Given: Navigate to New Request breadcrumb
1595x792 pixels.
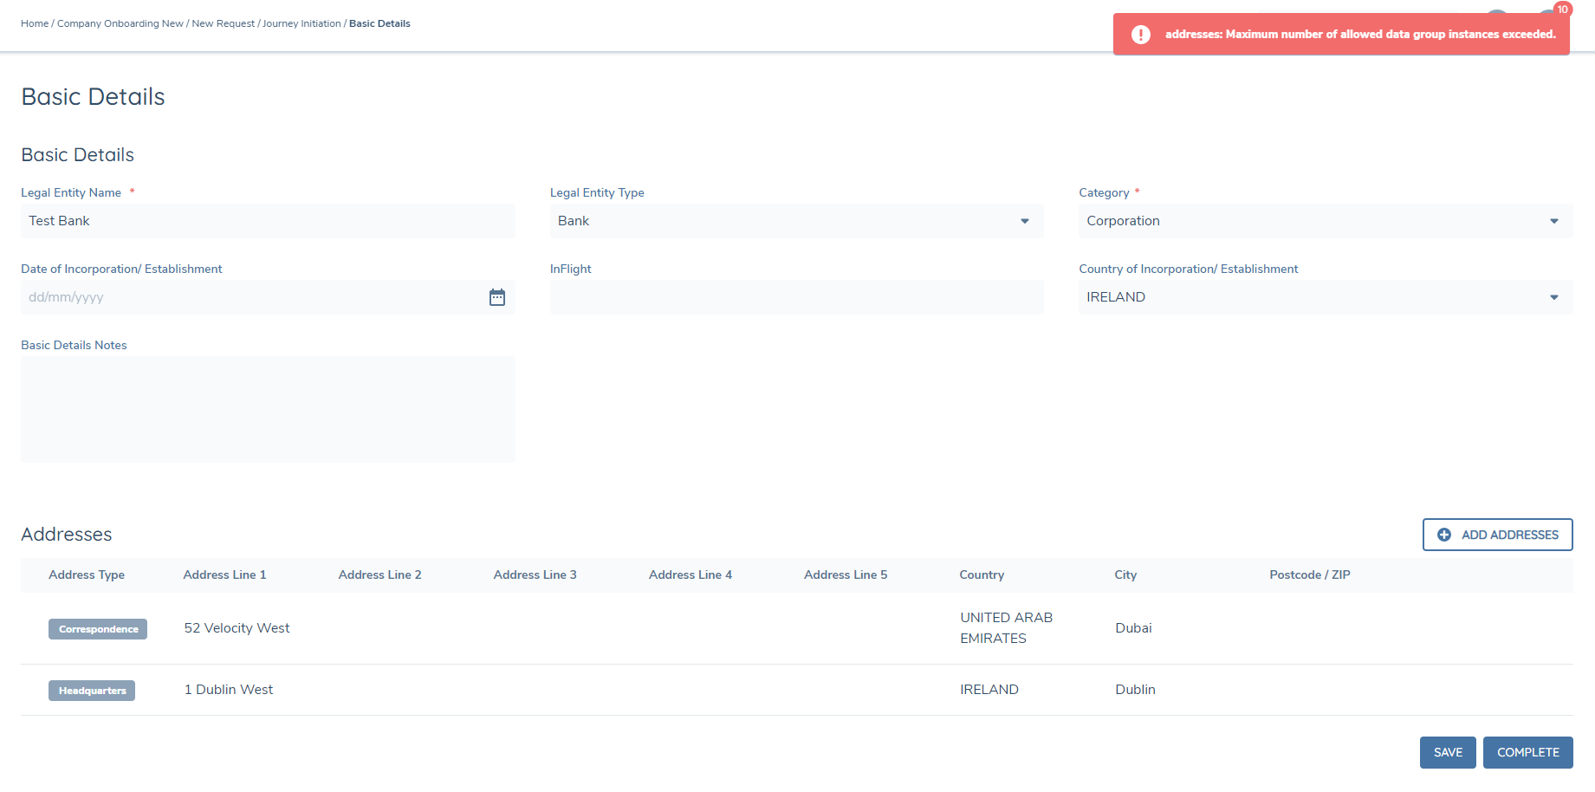Looking at the screenshot, I should point(223,23).
